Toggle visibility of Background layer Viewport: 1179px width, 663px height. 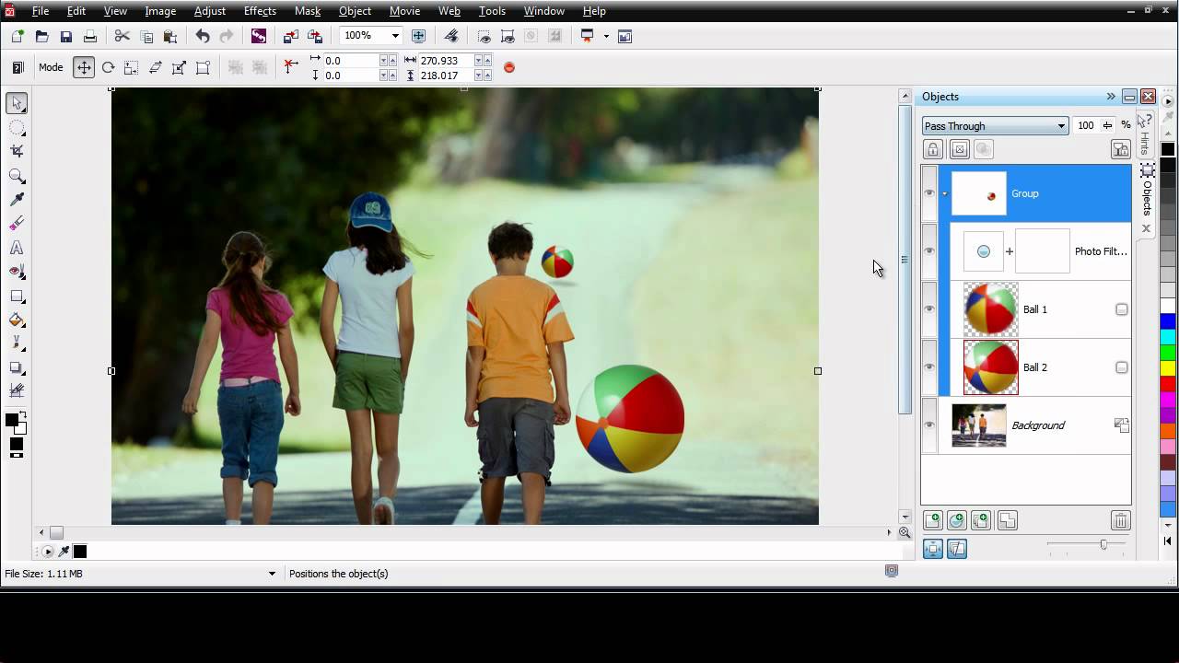point(928,425)
